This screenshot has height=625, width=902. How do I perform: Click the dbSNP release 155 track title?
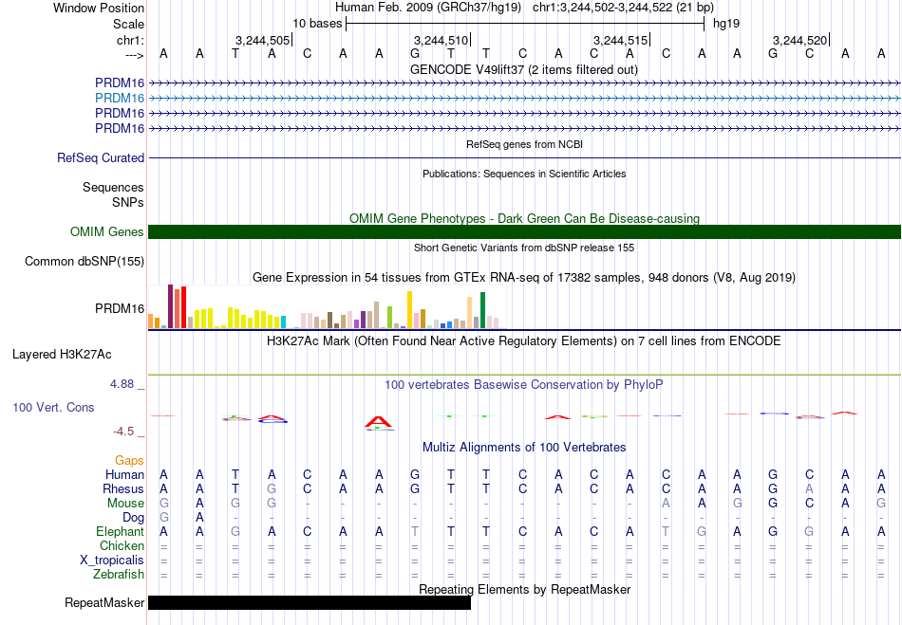(524, 248)
